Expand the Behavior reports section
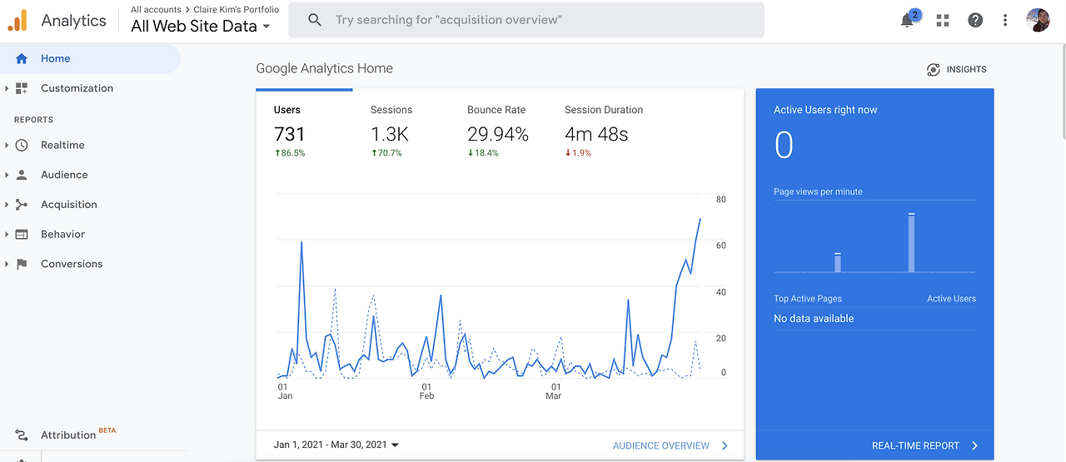This screenshot has height=462, width=1066. (x=7, y=235)
